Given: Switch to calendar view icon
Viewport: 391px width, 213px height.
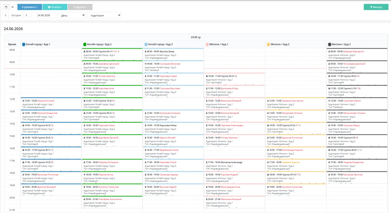Looking at the screenshot, I should click(x=6, y=7).
